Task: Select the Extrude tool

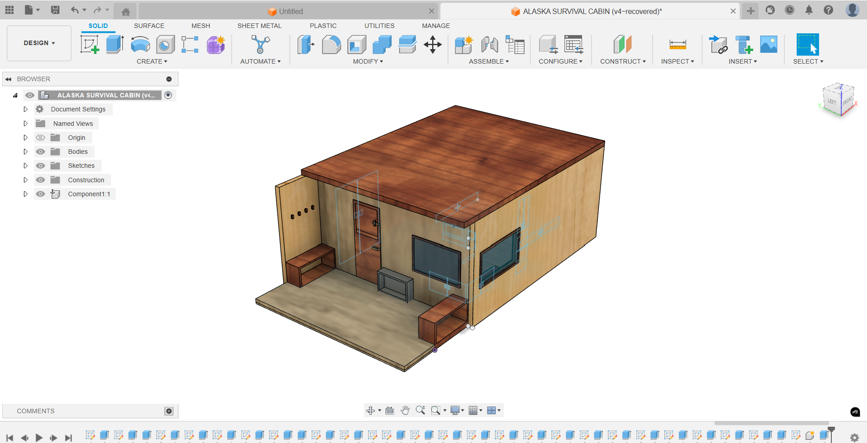Action: pos(115,45)
